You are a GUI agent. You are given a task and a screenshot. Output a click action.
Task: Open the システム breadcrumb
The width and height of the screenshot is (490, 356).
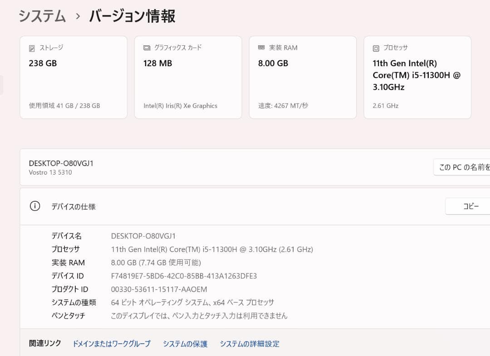pyautogui.click(x=42, y=16)
